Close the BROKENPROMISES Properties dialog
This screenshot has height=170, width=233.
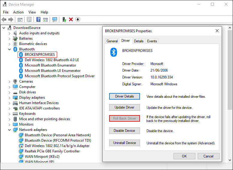tap(217, 31)
